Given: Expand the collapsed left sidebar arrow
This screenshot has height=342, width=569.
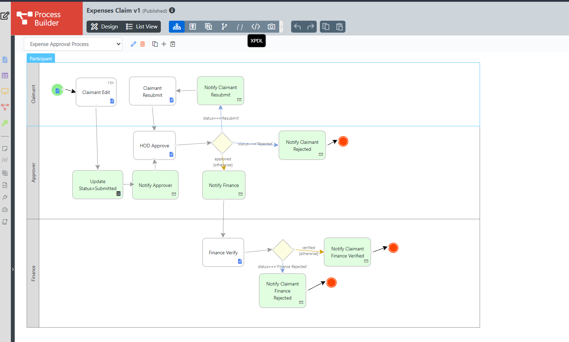Looking at the screenshot, I should point(13,269).
